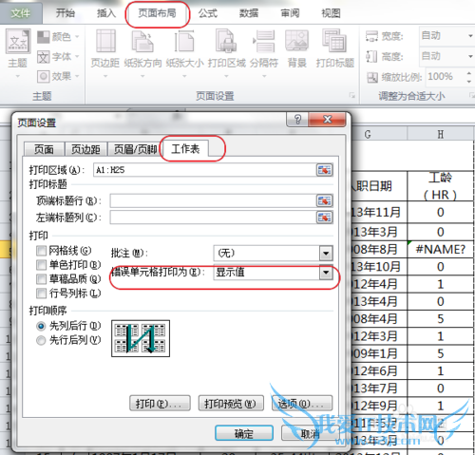Click the 打印预览(W) button
Image resolution: width=475 pixels, height=455 pixels.
[231, 404]
